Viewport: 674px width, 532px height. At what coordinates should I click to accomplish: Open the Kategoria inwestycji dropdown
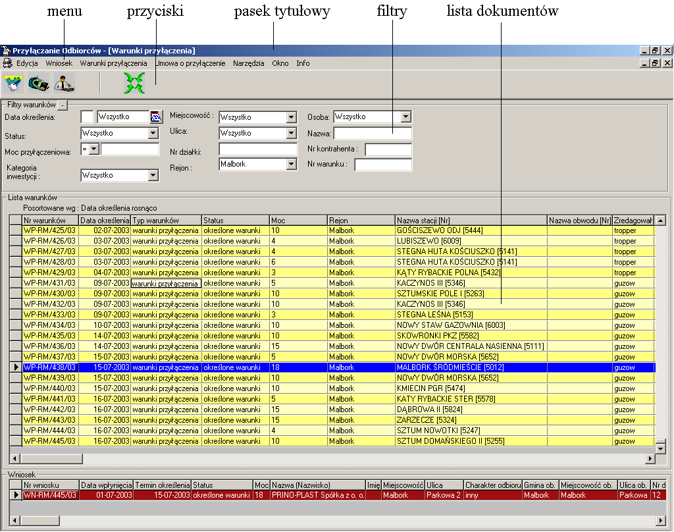153,176
